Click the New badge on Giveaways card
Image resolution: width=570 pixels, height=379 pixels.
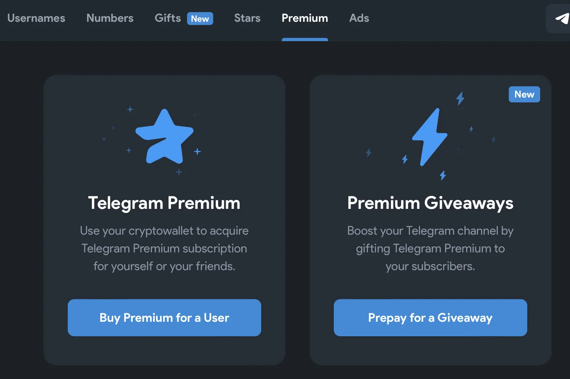coord(524,94)
